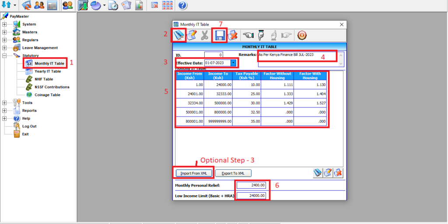Viewport: 448px width, 224px height.
Task: Collapse the Statutory tree node
Action: coord(4,56)
